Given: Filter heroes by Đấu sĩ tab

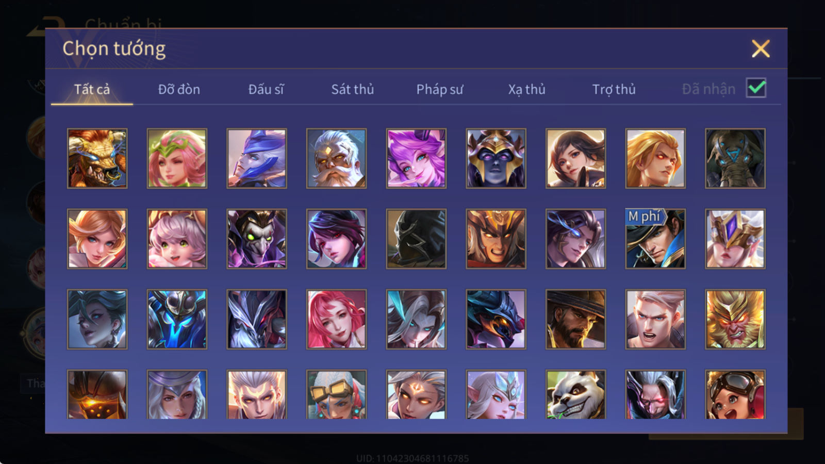Looking at the screenshot, I should pos(266,89).
